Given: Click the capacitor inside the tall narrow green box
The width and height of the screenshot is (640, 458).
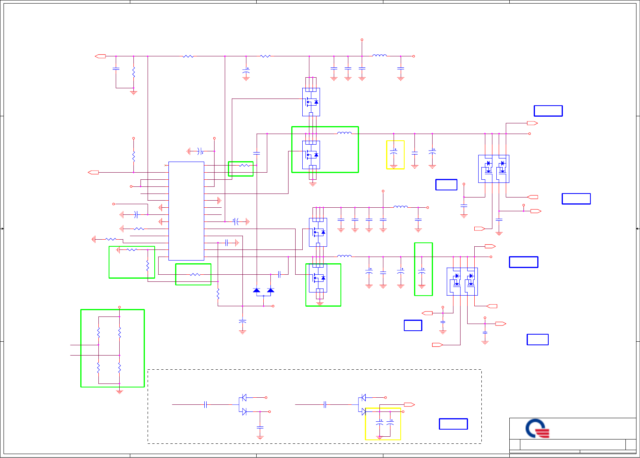Looking at the screenshot, I should click(x=422, y=271).
